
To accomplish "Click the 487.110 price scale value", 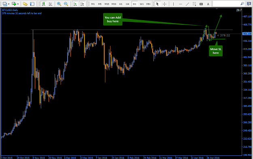I will pos(247,17).
